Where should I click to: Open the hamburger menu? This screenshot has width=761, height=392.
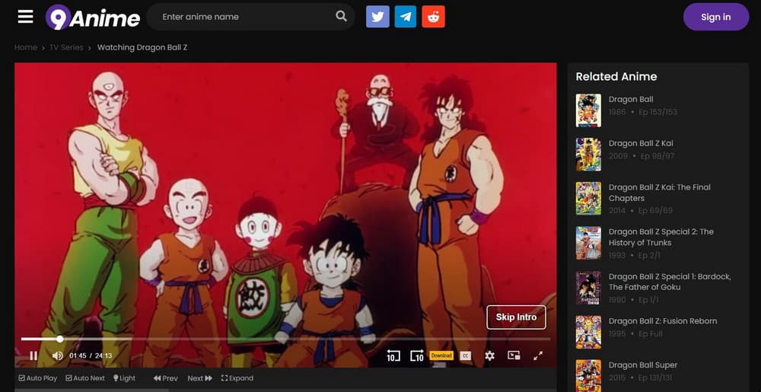click(x=25, y=17)
